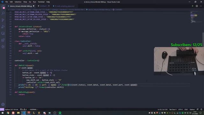Fold the 'def OnMidiMsg(event):' block in gutter
This screenshot has height=115, width=204.
coord(13,92)
